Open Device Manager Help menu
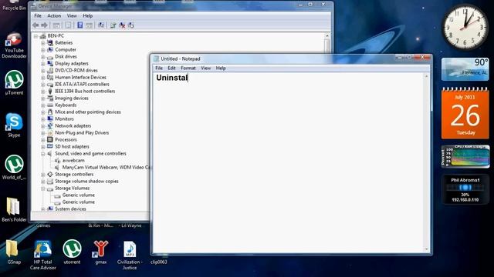 [87, 15]
